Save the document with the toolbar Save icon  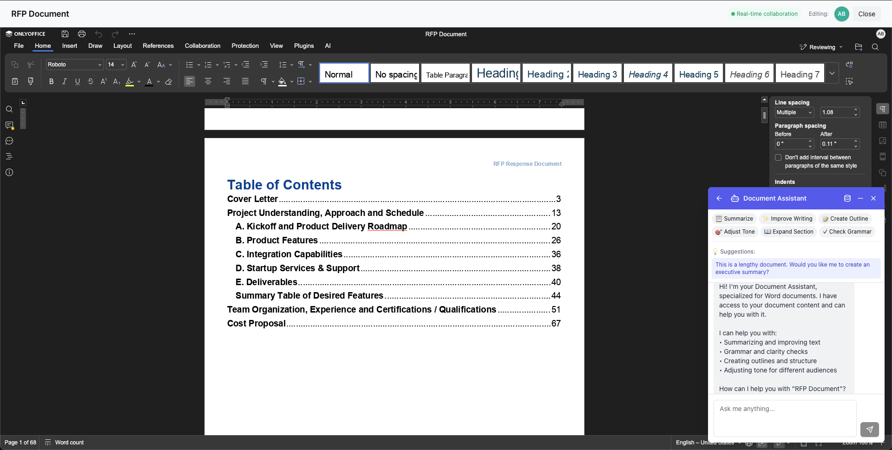pyautogui.click(x=65, y=34)
